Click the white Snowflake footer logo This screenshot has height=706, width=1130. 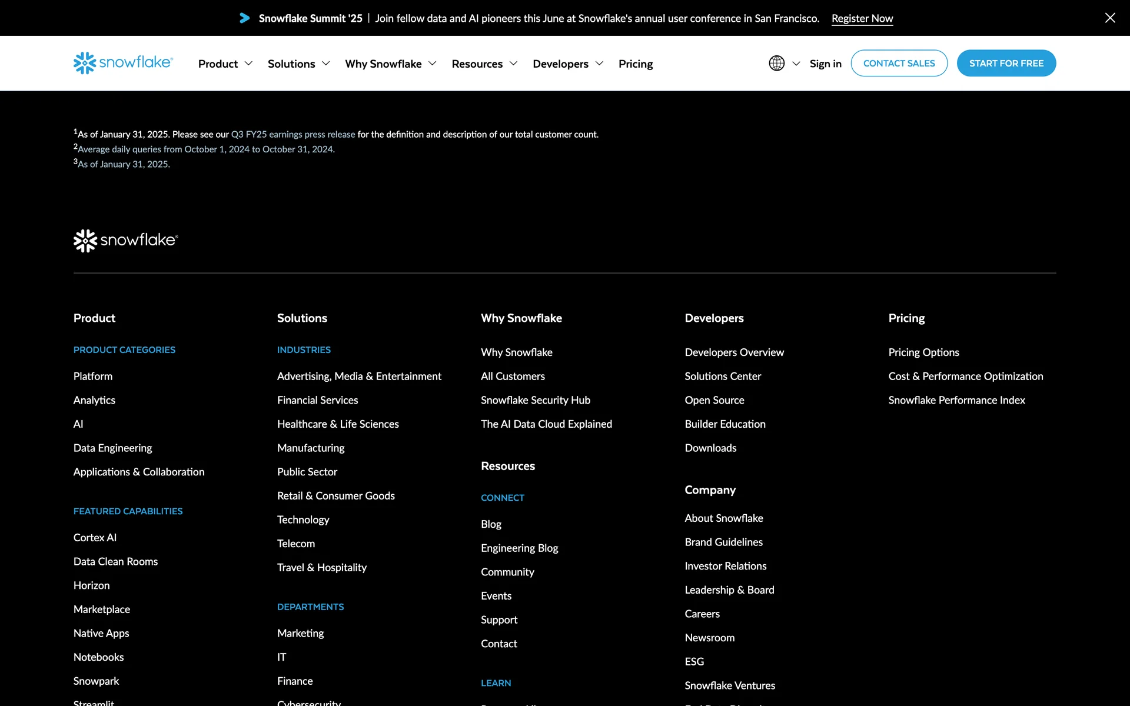point(125,241)
